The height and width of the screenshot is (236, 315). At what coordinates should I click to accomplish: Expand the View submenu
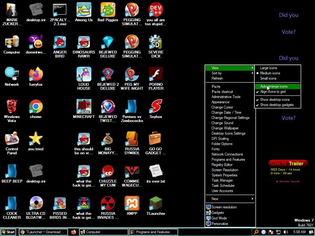tap(230, 68)
